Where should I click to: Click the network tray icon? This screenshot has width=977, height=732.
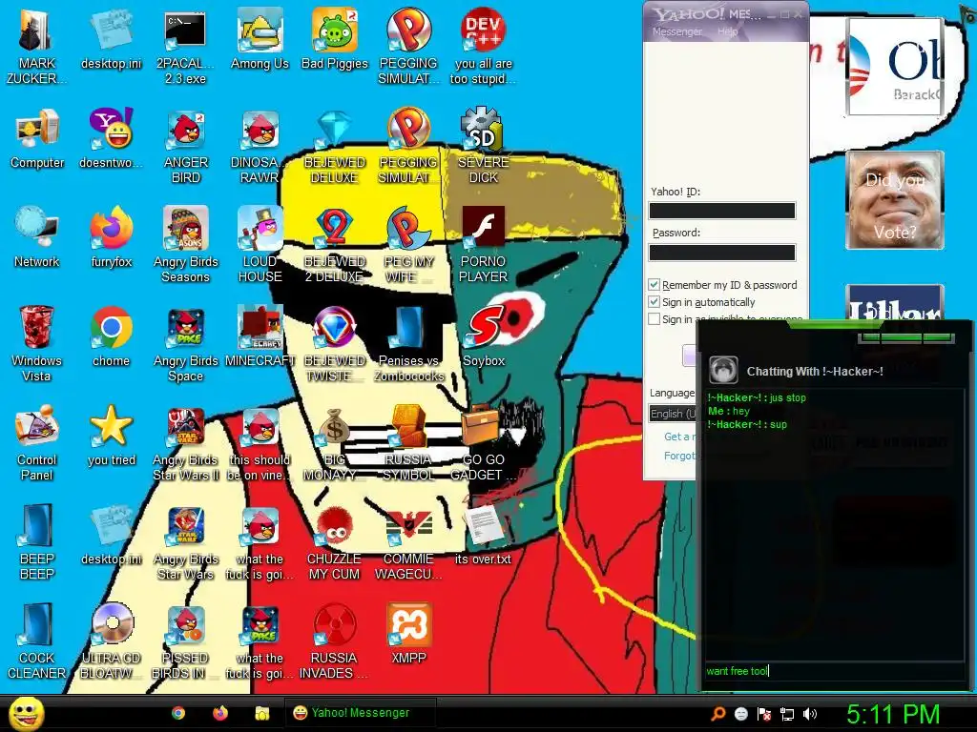click(x=787, y=714)
